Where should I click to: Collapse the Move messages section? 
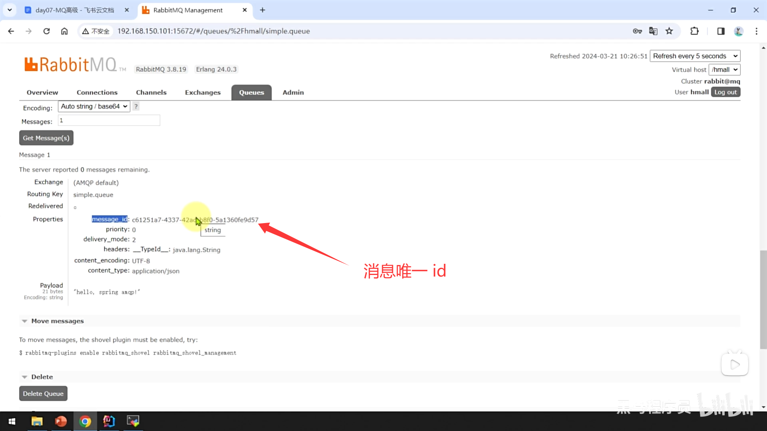click(x=57, y=321)
